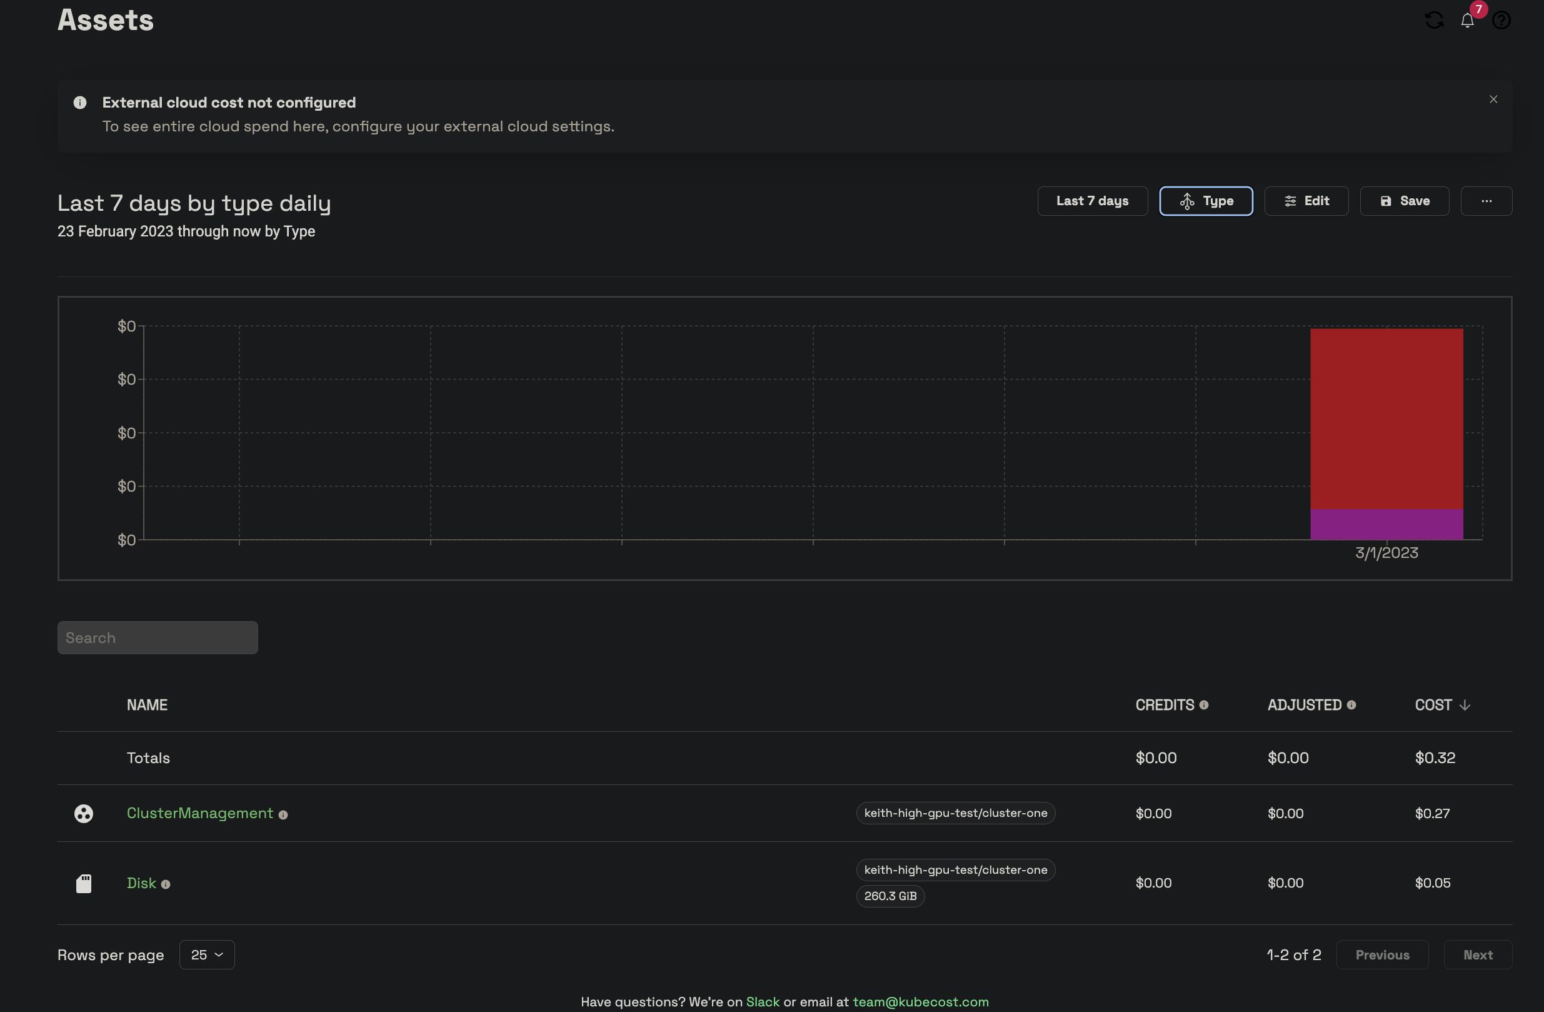Click the Kubernetes helm icon beside ClusterManagement
This screenshot has width=1544, height=1012.
click(84, 813)
